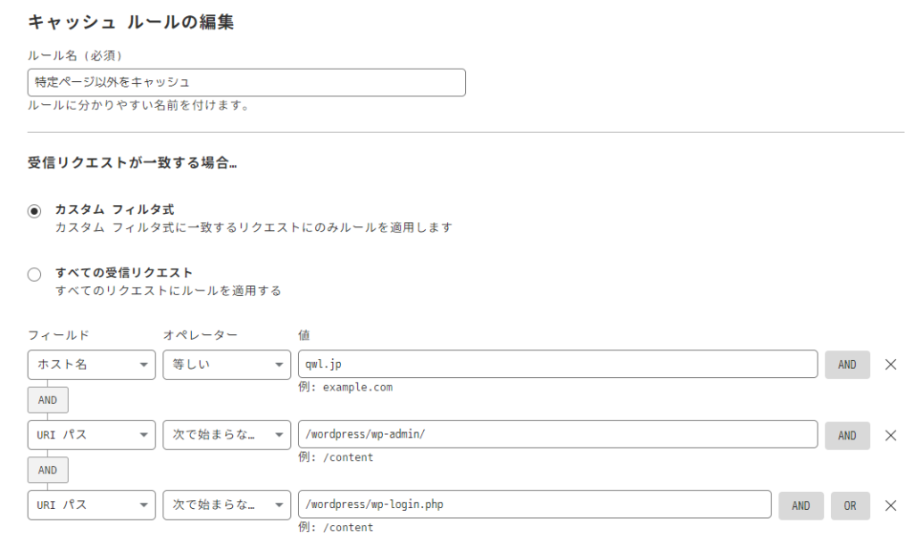Open URI パス field dropdown in wp-login.php row
Image resolution: width=914 pixels, height=550 pixels.
coord(91,505)
